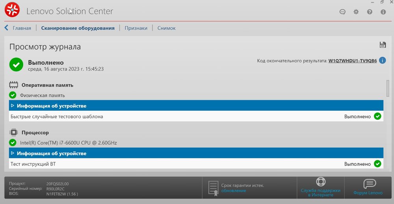Click the Процессор section heading
394x204 pixels.
pyautogui.click(x=35, y=132)
